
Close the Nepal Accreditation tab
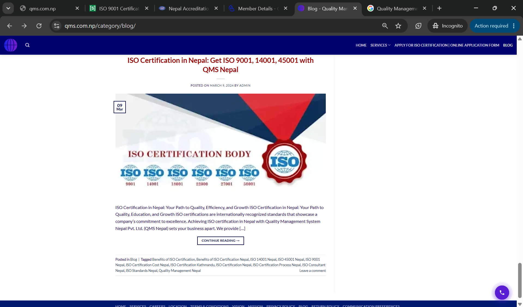216,8
